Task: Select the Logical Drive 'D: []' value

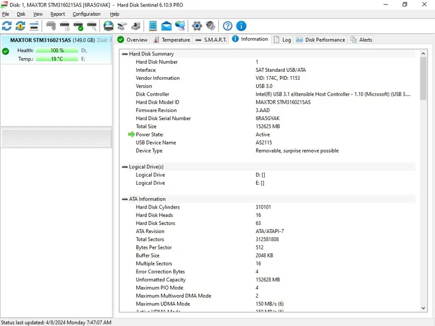Action: [260, 175]
